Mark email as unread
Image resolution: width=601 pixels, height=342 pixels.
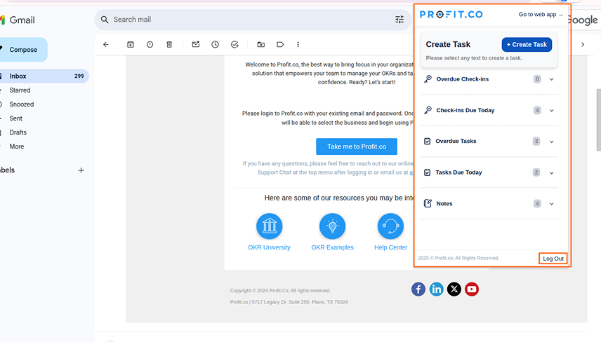click(x=196, y=44)
